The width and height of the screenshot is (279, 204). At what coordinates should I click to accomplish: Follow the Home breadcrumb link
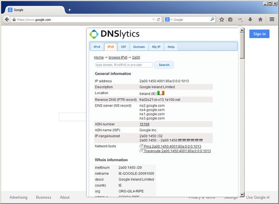(x=99, y=58)
